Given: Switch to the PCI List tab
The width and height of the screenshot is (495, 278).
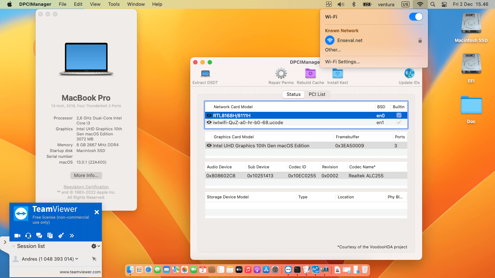Looking at the screenshot, I should point(317,94).
